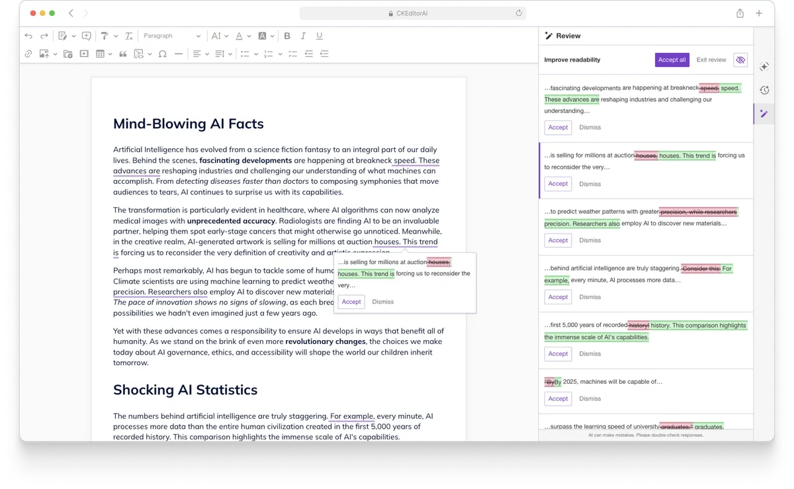Dismiss the sidebar 'auction houses' suggestion
The width and height of the screenshot is (794, 489).
[x=590, y=184]
